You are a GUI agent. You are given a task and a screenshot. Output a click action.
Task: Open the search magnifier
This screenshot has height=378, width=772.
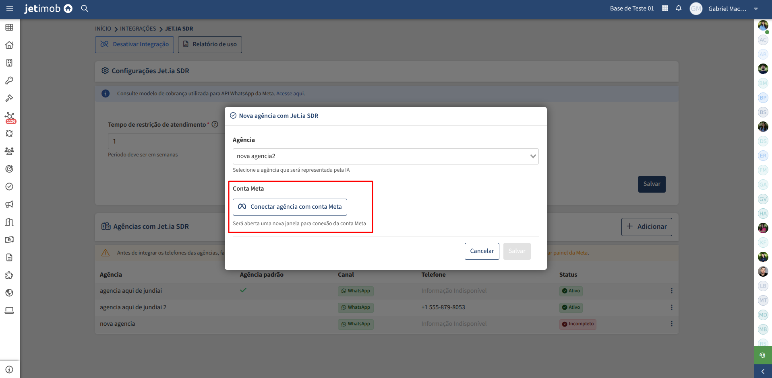pos(85,8)
